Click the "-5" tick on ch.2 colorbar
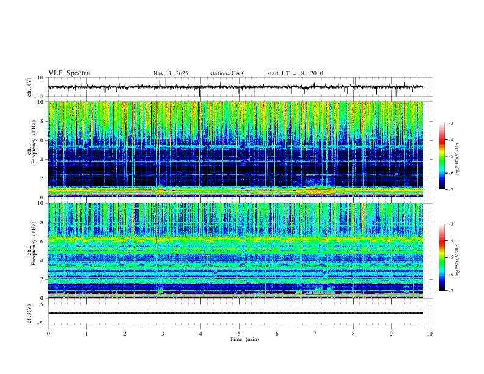Viewport: 484px width, 374px height. coord(450,257)
